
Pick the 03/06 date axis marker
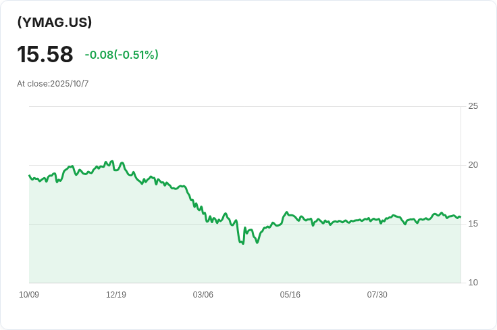click(203, 295)
